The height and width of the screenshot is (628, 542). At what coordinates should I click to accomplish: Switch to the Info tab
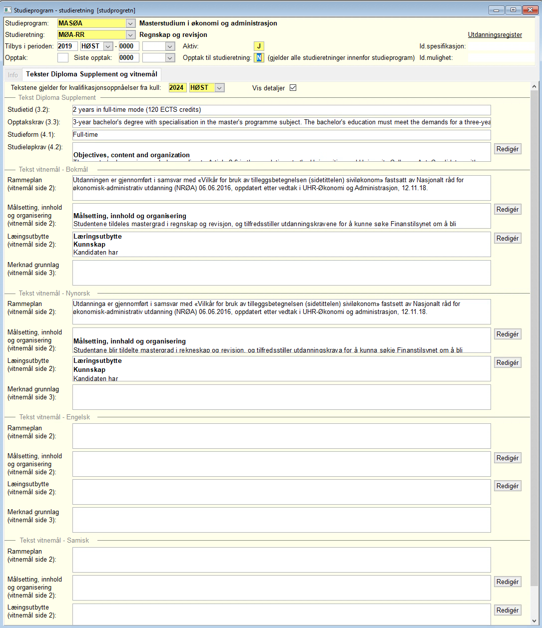tap(13, 75)
